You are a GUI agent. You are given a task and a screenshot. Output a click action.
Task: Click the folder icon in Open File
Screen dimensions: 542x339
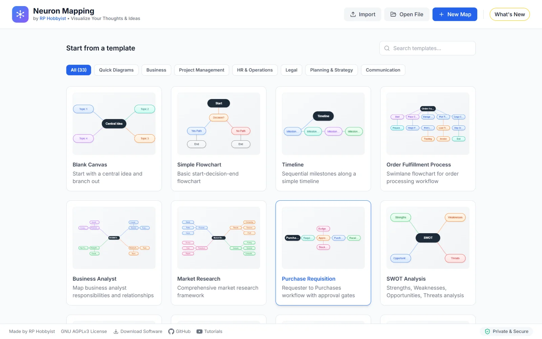(x=393, y=14)
